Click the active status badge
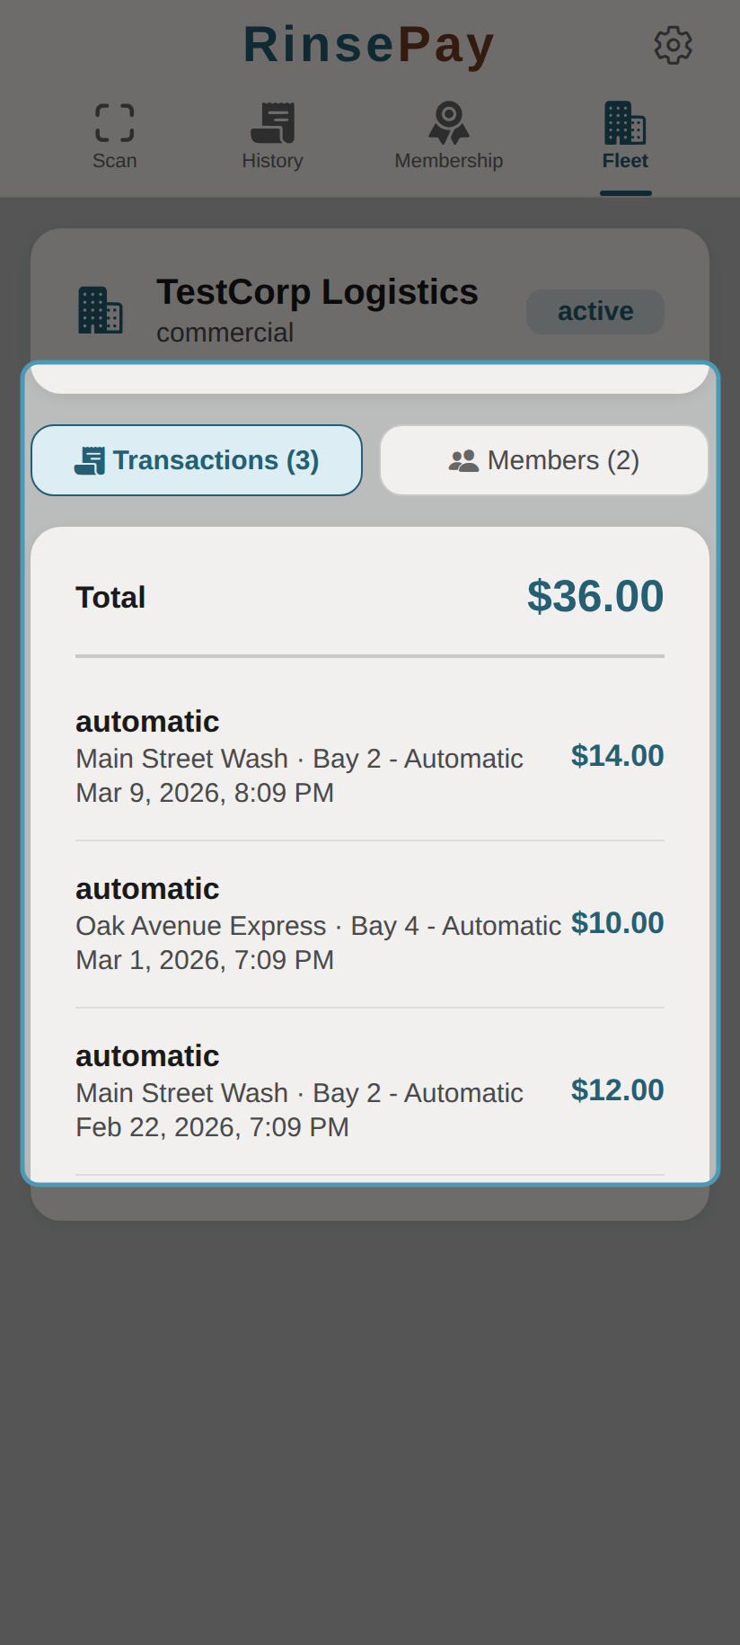Viewport: 740px width, 1645px height. [x=595, y=311]
